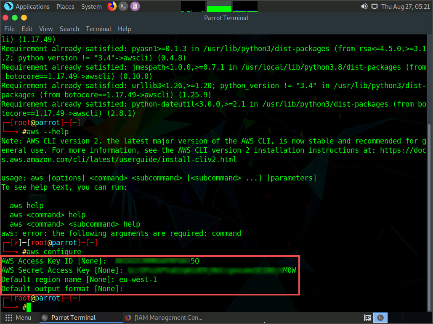Open the Search menu in terminal
Image resolution: width=433 pixels, height=324 pixels.
coord(69,29)
